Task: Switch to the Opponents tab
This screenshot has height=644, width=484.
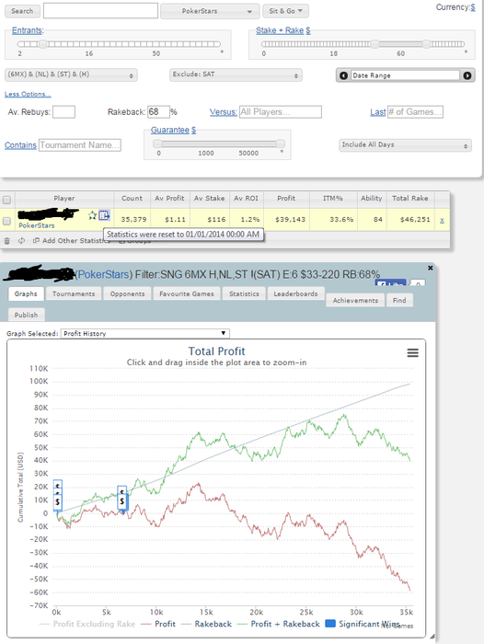Action: (127, 294)
